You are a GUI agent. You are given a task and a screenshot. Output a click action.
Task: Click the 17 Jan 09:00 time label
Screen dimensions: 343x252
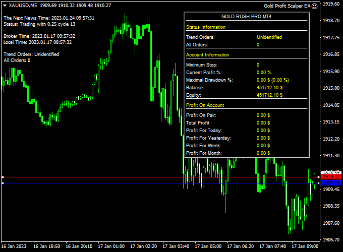(305, 246)
